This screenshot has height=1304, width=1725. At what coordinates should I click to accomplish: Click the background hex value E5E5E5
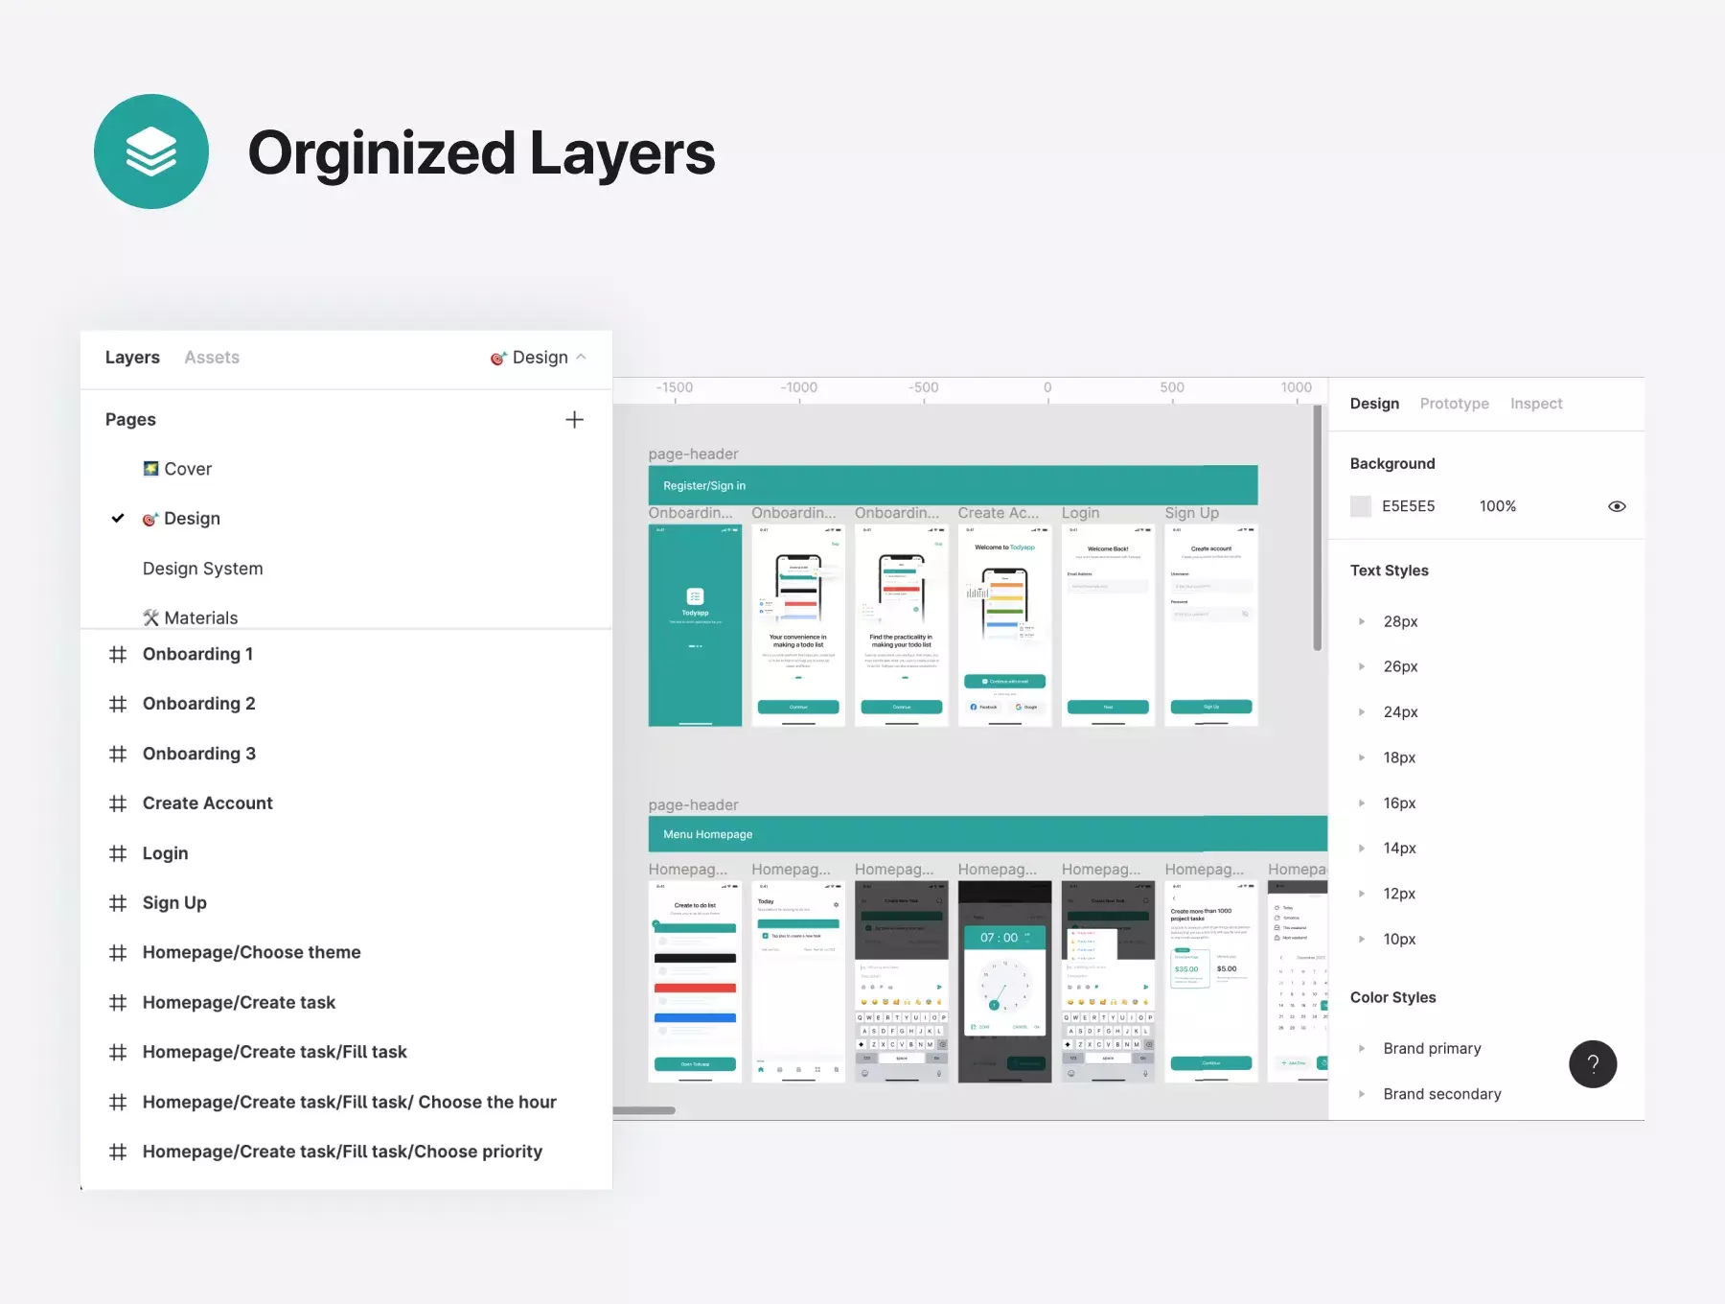[1408, 506]
